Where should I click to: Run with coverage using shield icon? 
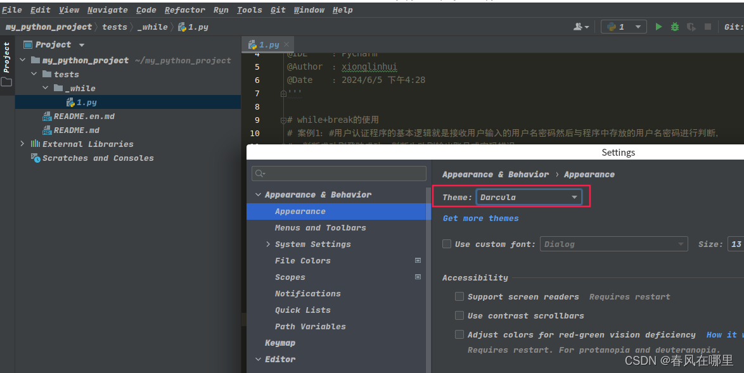pos(690,27)
